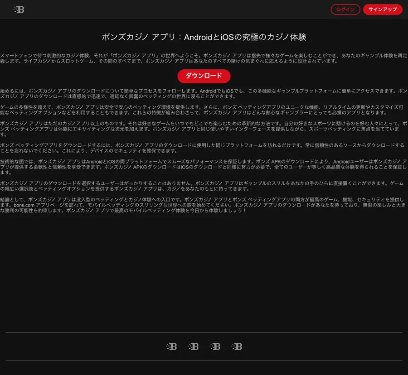Click the サインアップ button
The width and height of the screenshot is (408, 375).
[383, 10]
